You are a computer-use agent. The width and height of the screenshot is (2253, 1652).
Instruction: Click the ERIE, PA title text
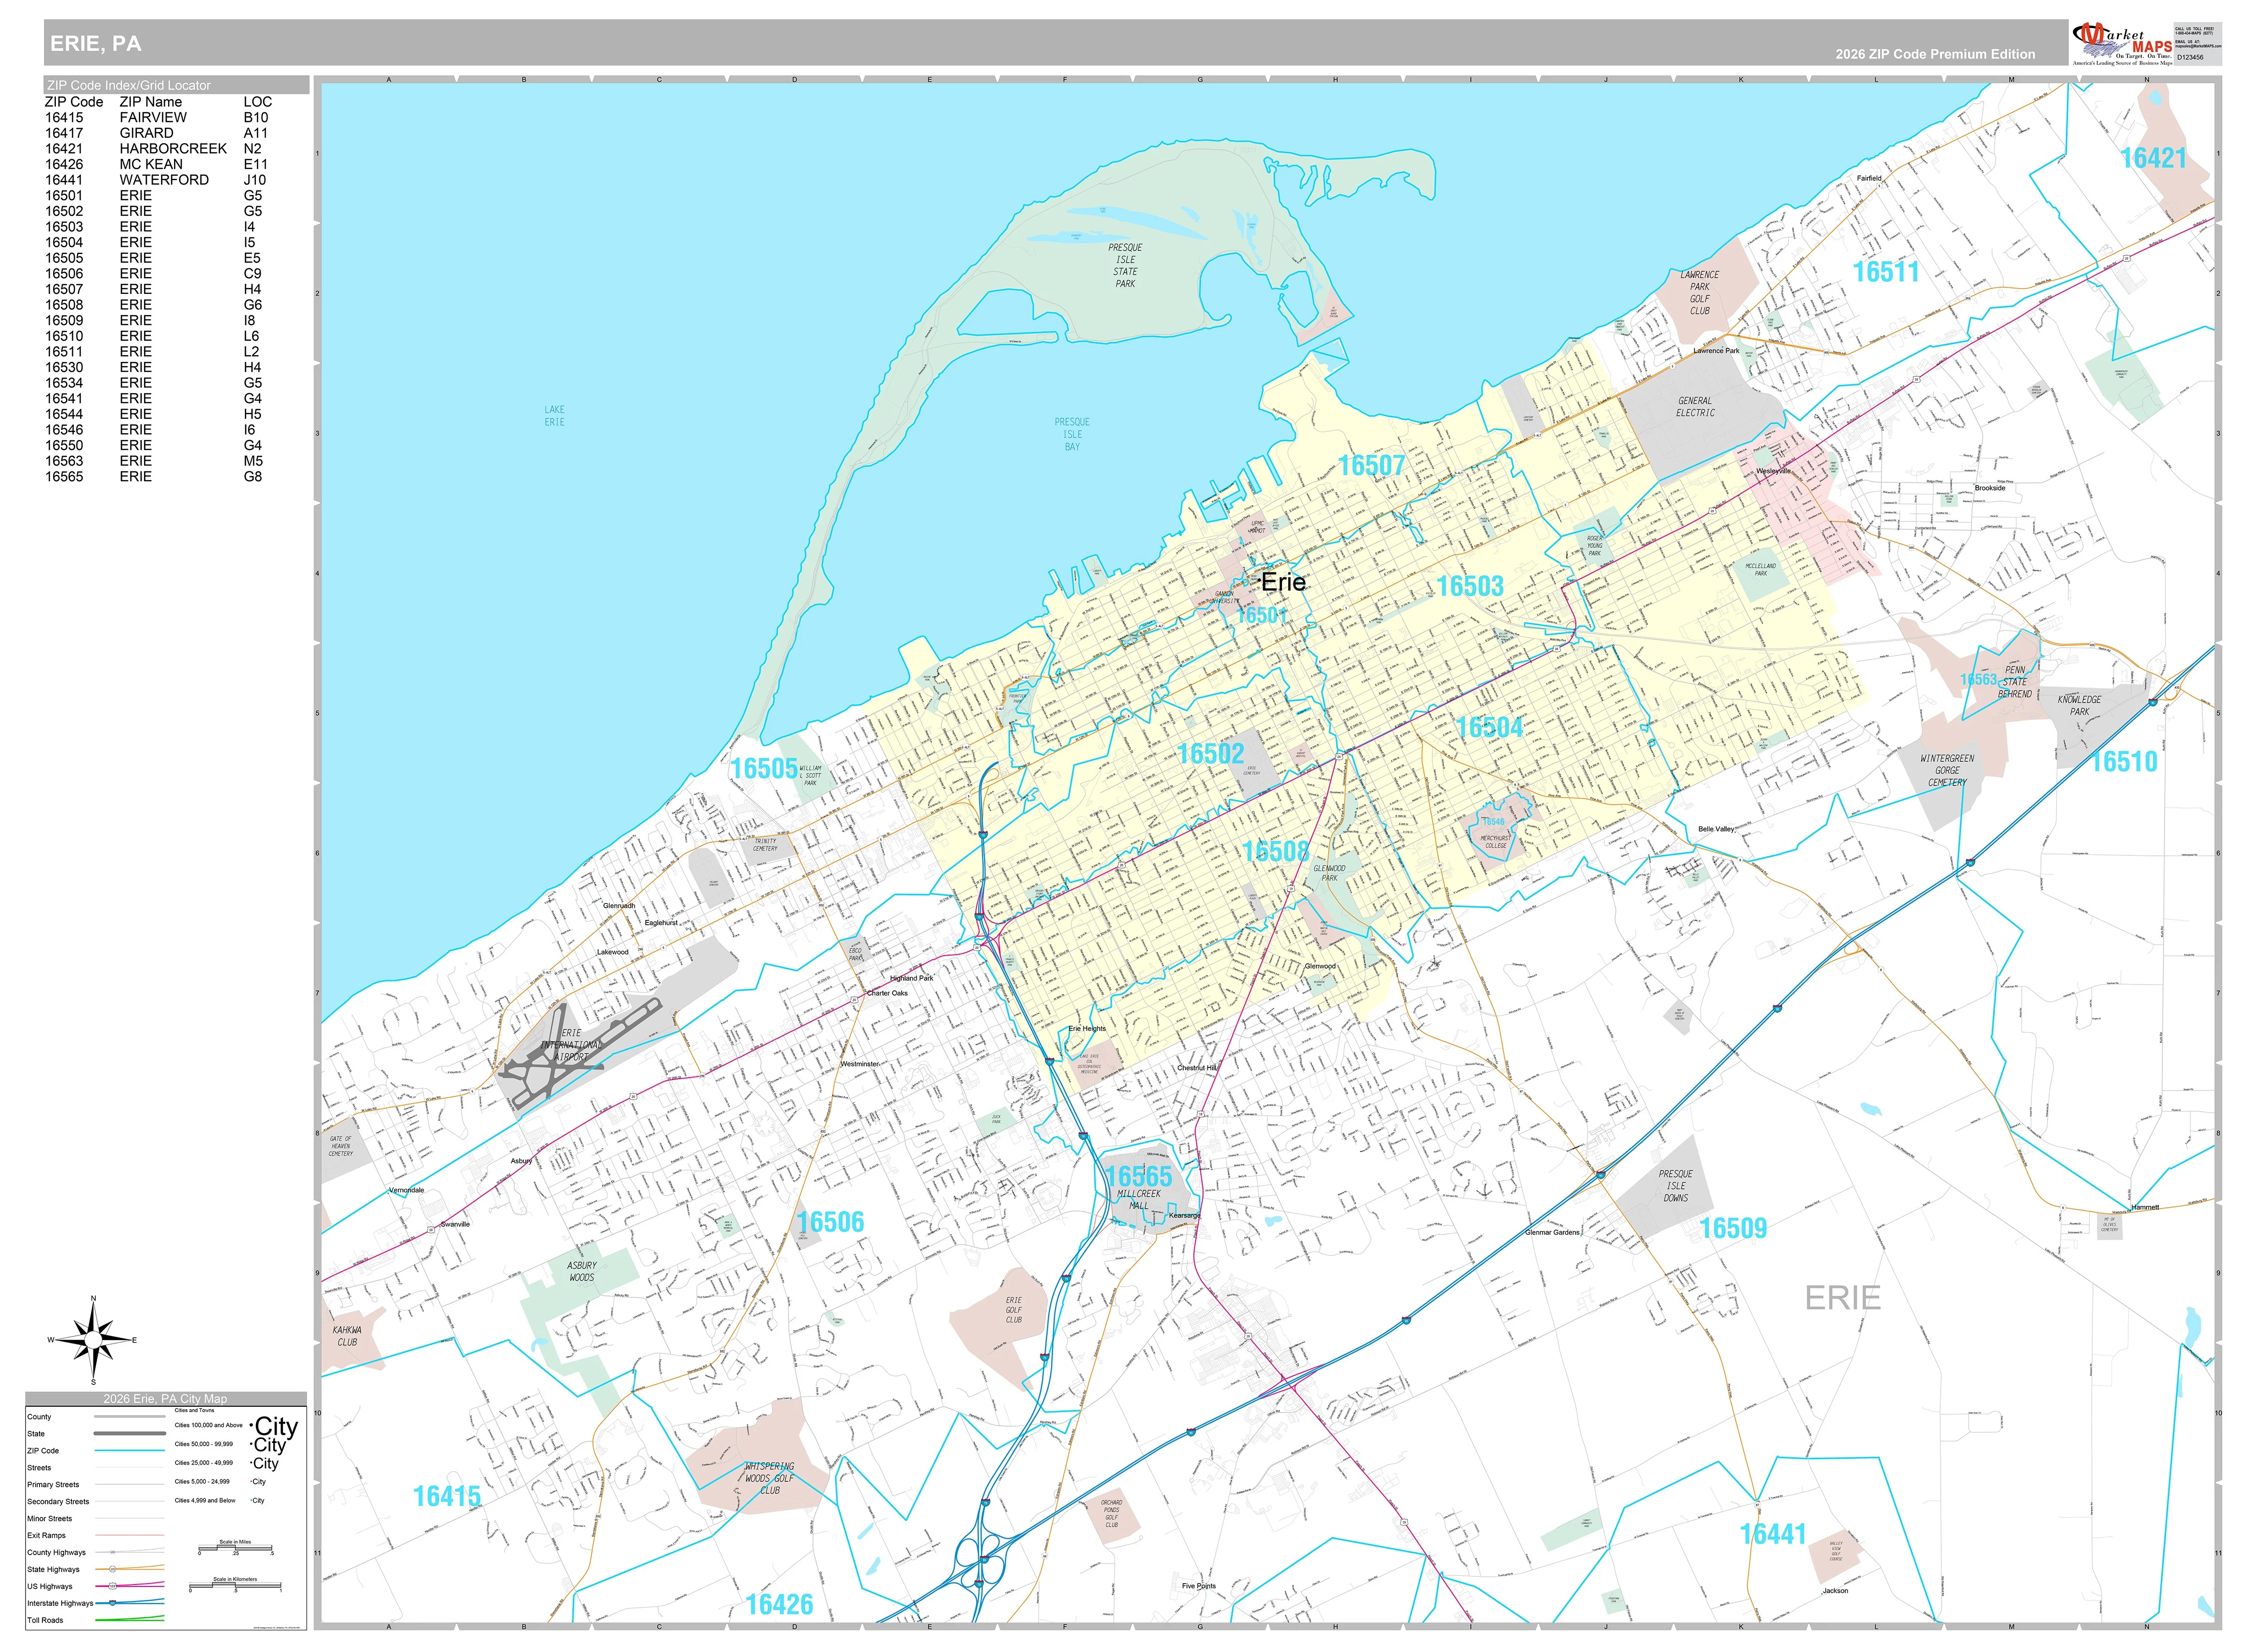click(96, 43)
